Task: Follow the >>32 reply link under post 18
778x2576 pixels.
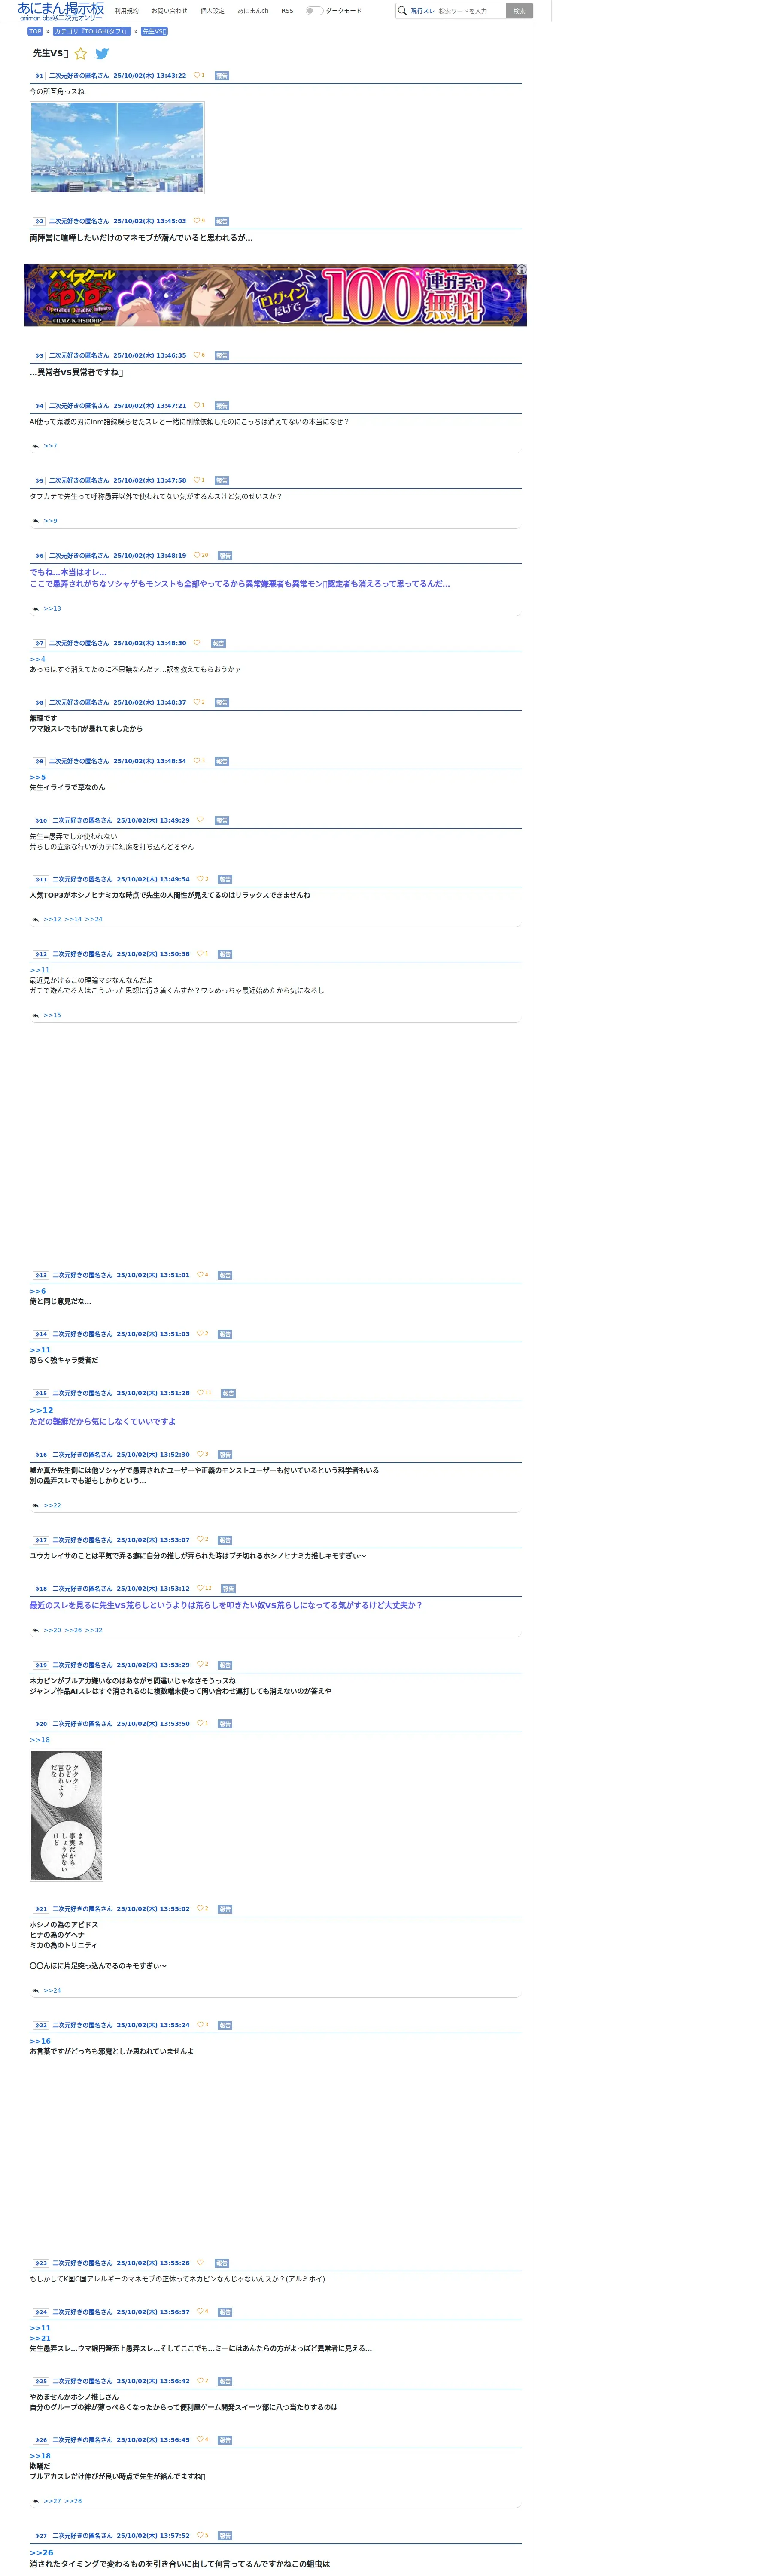Action: tap(94, 1631)
